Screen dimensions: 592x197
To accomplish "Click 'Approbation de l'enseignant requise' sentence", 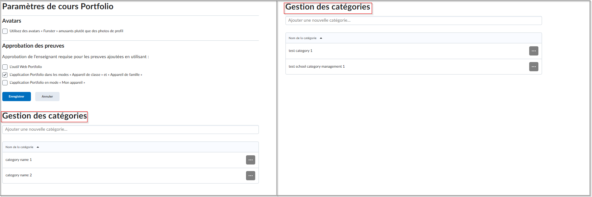I will pos(75,56).
